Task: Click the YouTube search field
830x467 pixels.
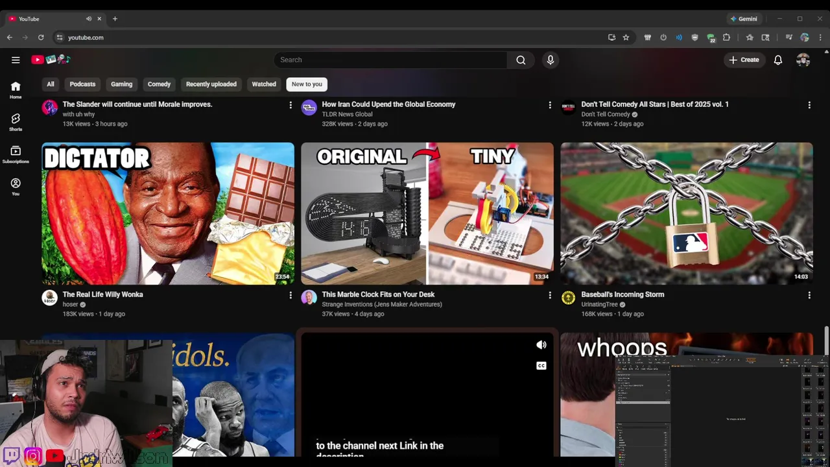Action: (x=390, y=60)
